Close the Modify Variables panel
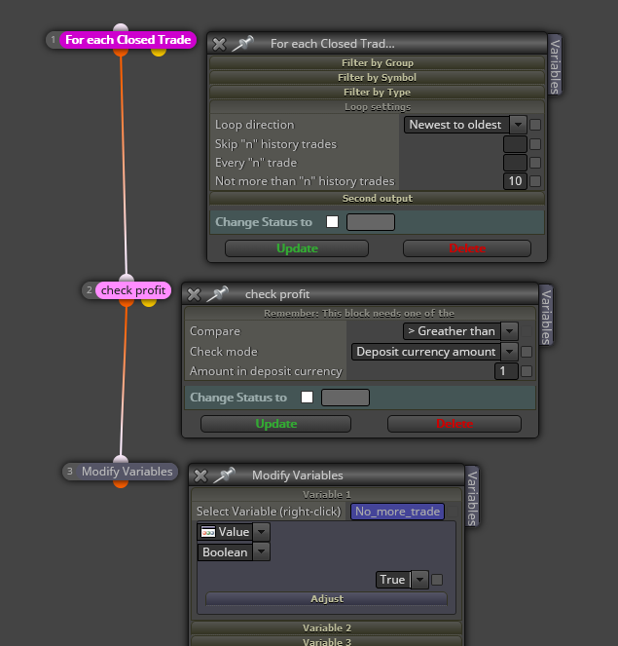This screenshot has height=646, width=618. click(200, 475)
